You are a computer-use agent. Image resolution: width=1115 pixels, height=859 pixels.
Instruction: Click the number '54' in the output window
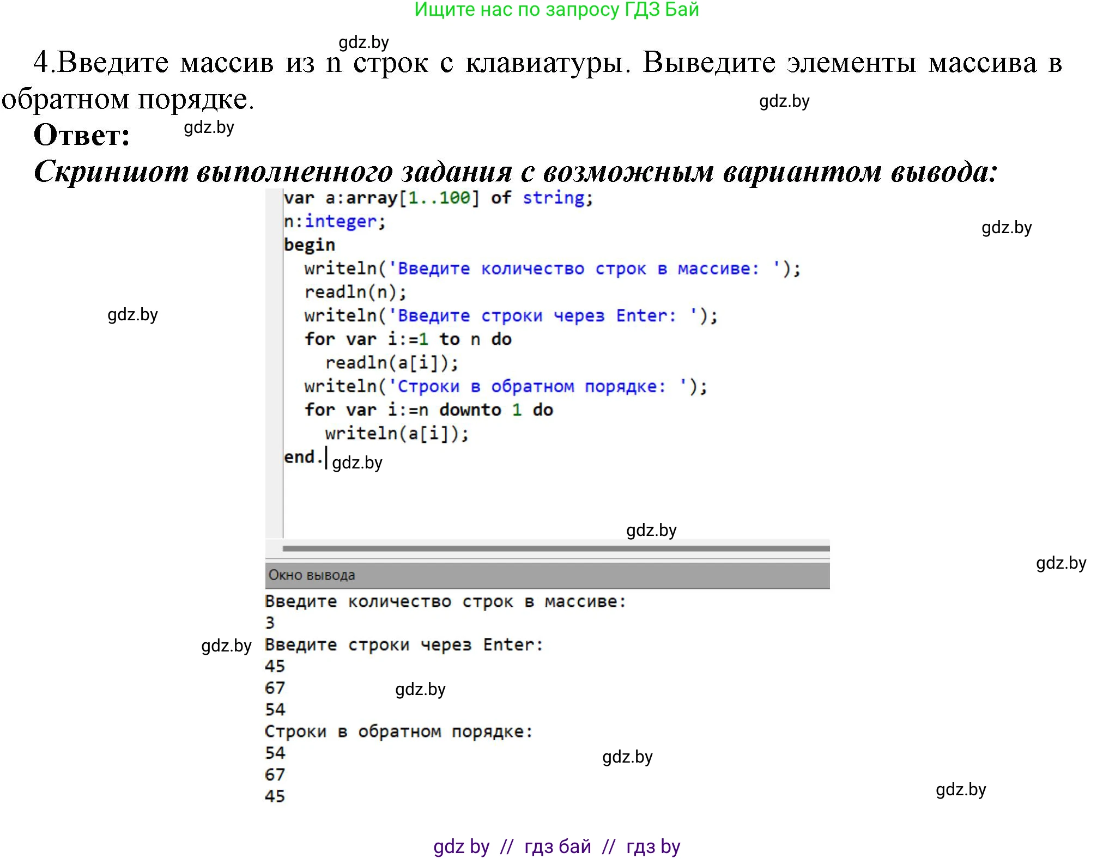(x=275, y=709)
